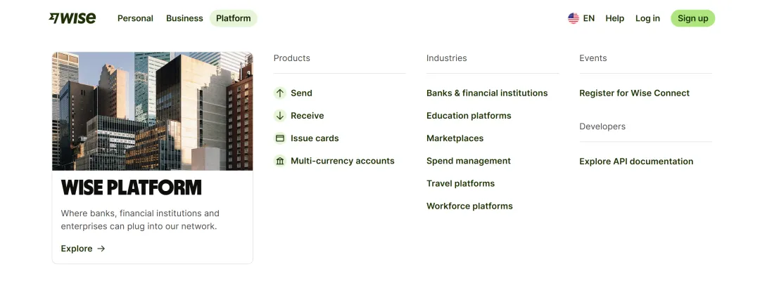Select Education platforms
This screenshot has width=760, height=283.
(469, 116)
